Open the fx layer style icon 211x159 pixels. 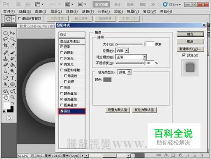click(x=166, y=155)
